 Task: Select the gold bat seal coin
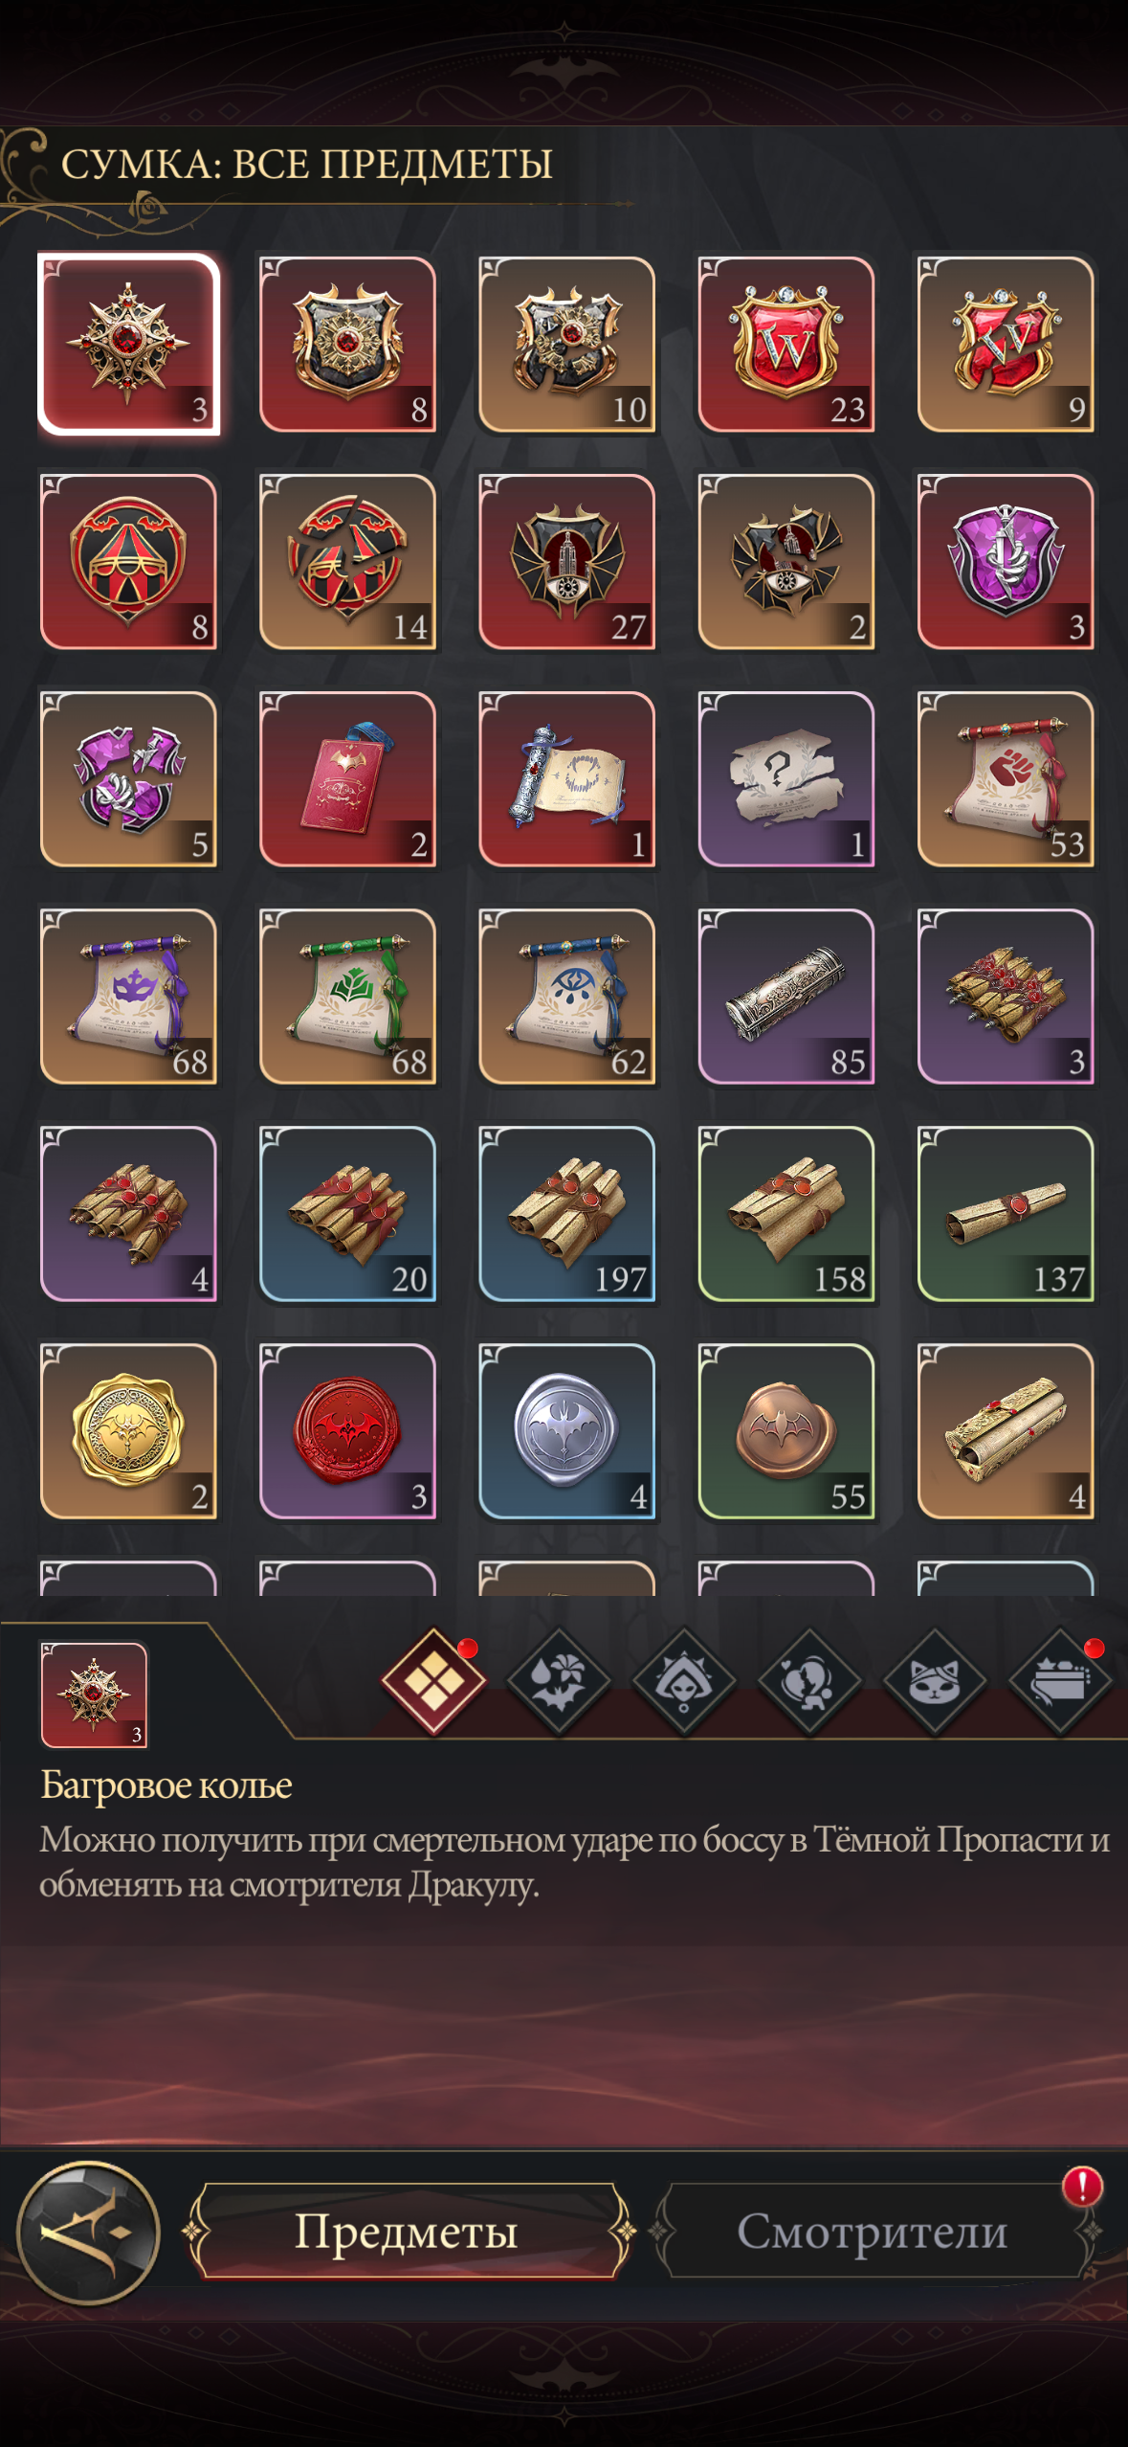[x=128, y=1431]
